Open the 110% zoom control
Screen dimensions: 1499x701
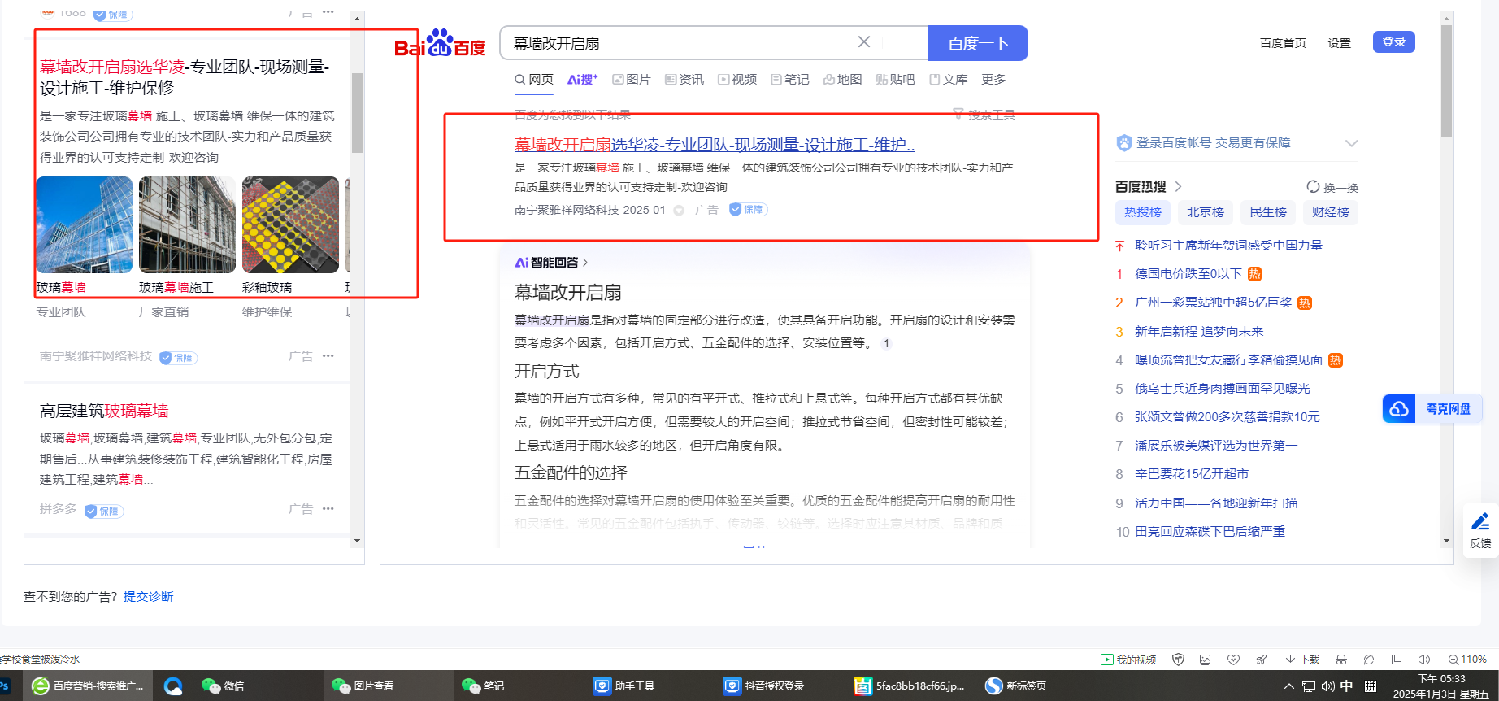pyautogui.click(x=1467, y=660)
